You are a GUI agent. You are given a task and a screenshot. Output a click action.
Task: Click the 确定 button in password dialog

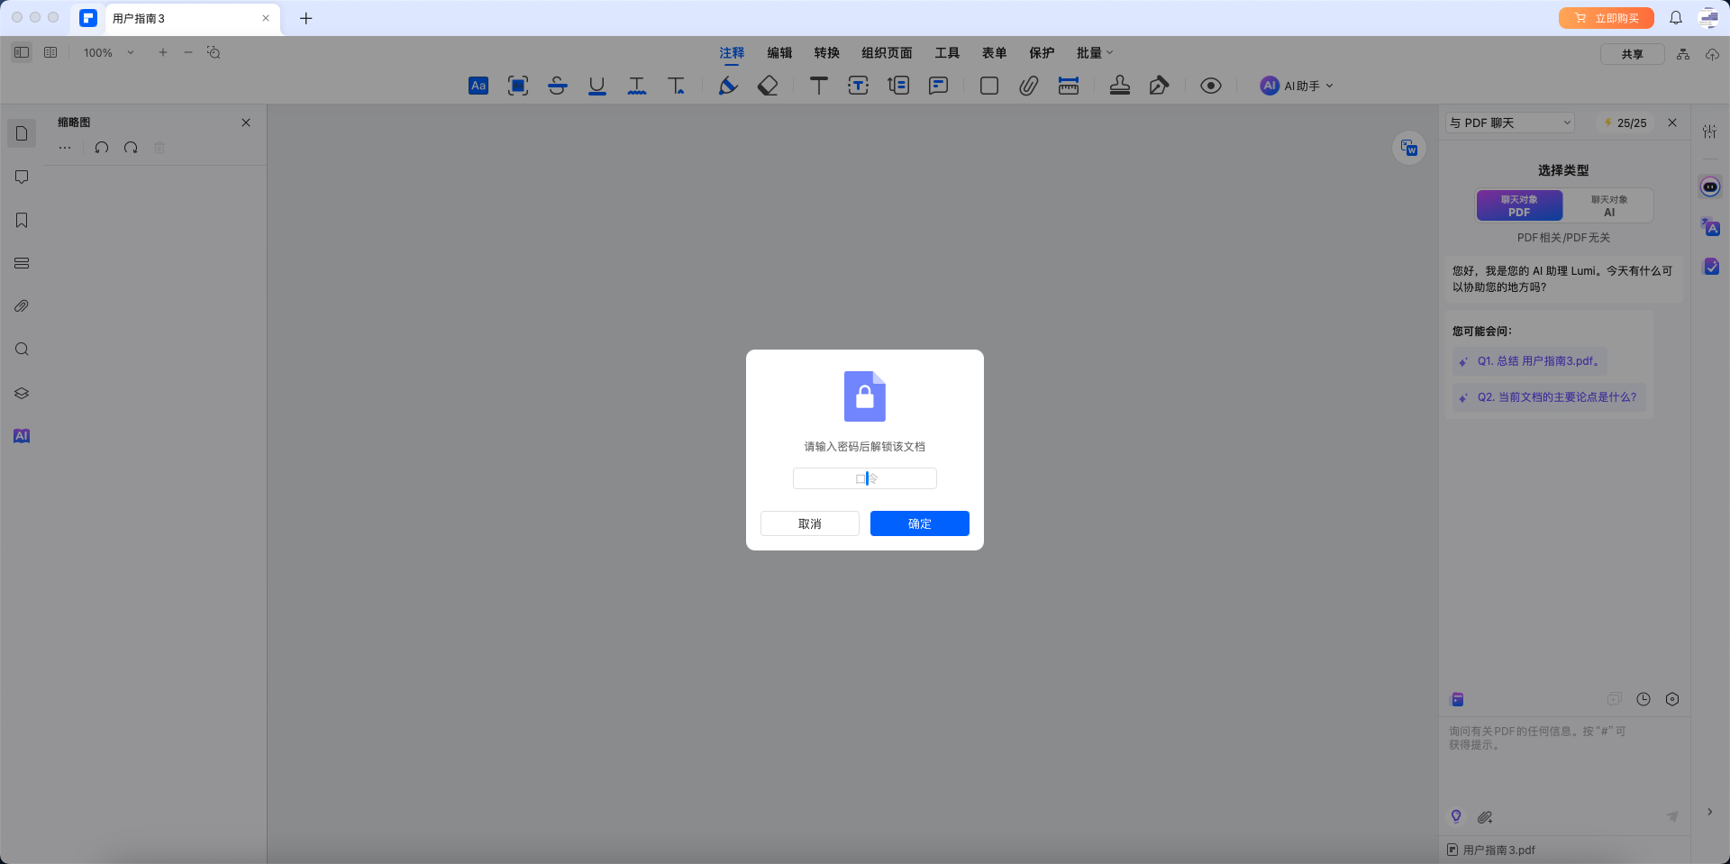point(919,523)
